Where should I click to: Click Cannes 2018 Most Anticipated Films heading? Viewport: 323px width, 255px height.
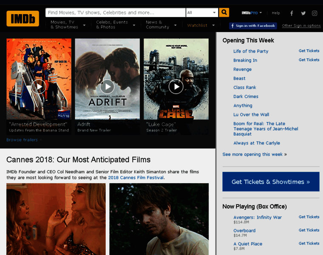click(79, 160)
